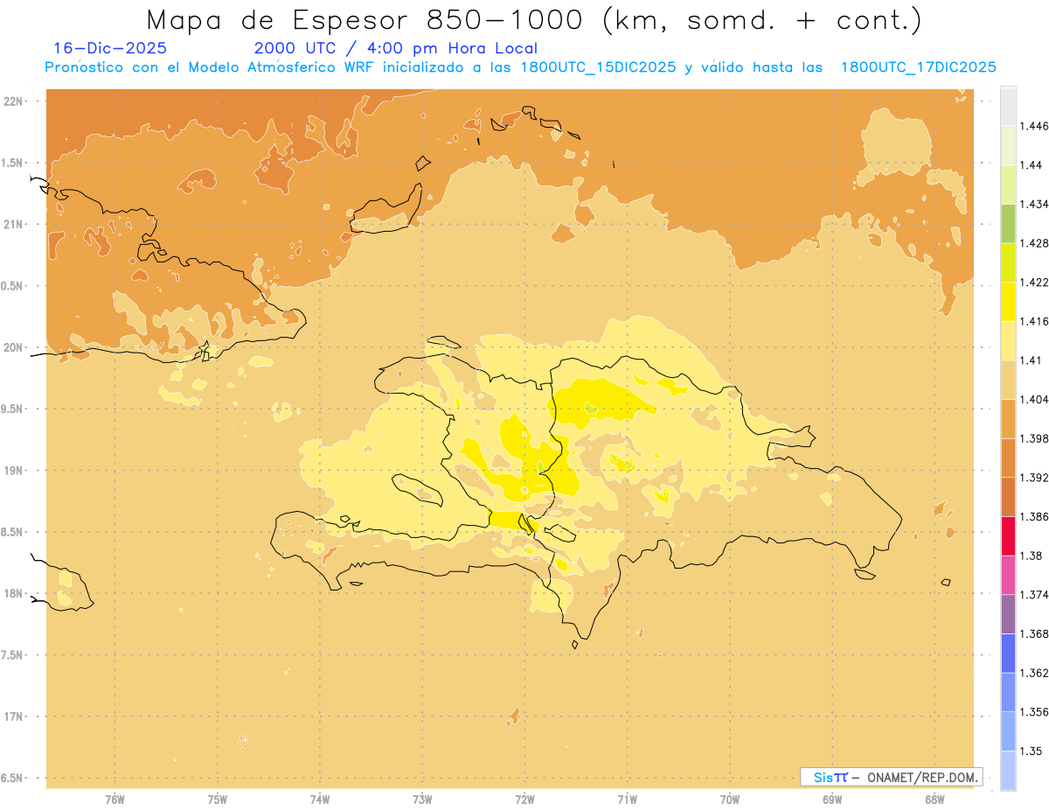This screenshot has width=1049, height=811.
Task: Select the dark orange swatch between 1.386 and 1.392
Action: coord(1008,497)
